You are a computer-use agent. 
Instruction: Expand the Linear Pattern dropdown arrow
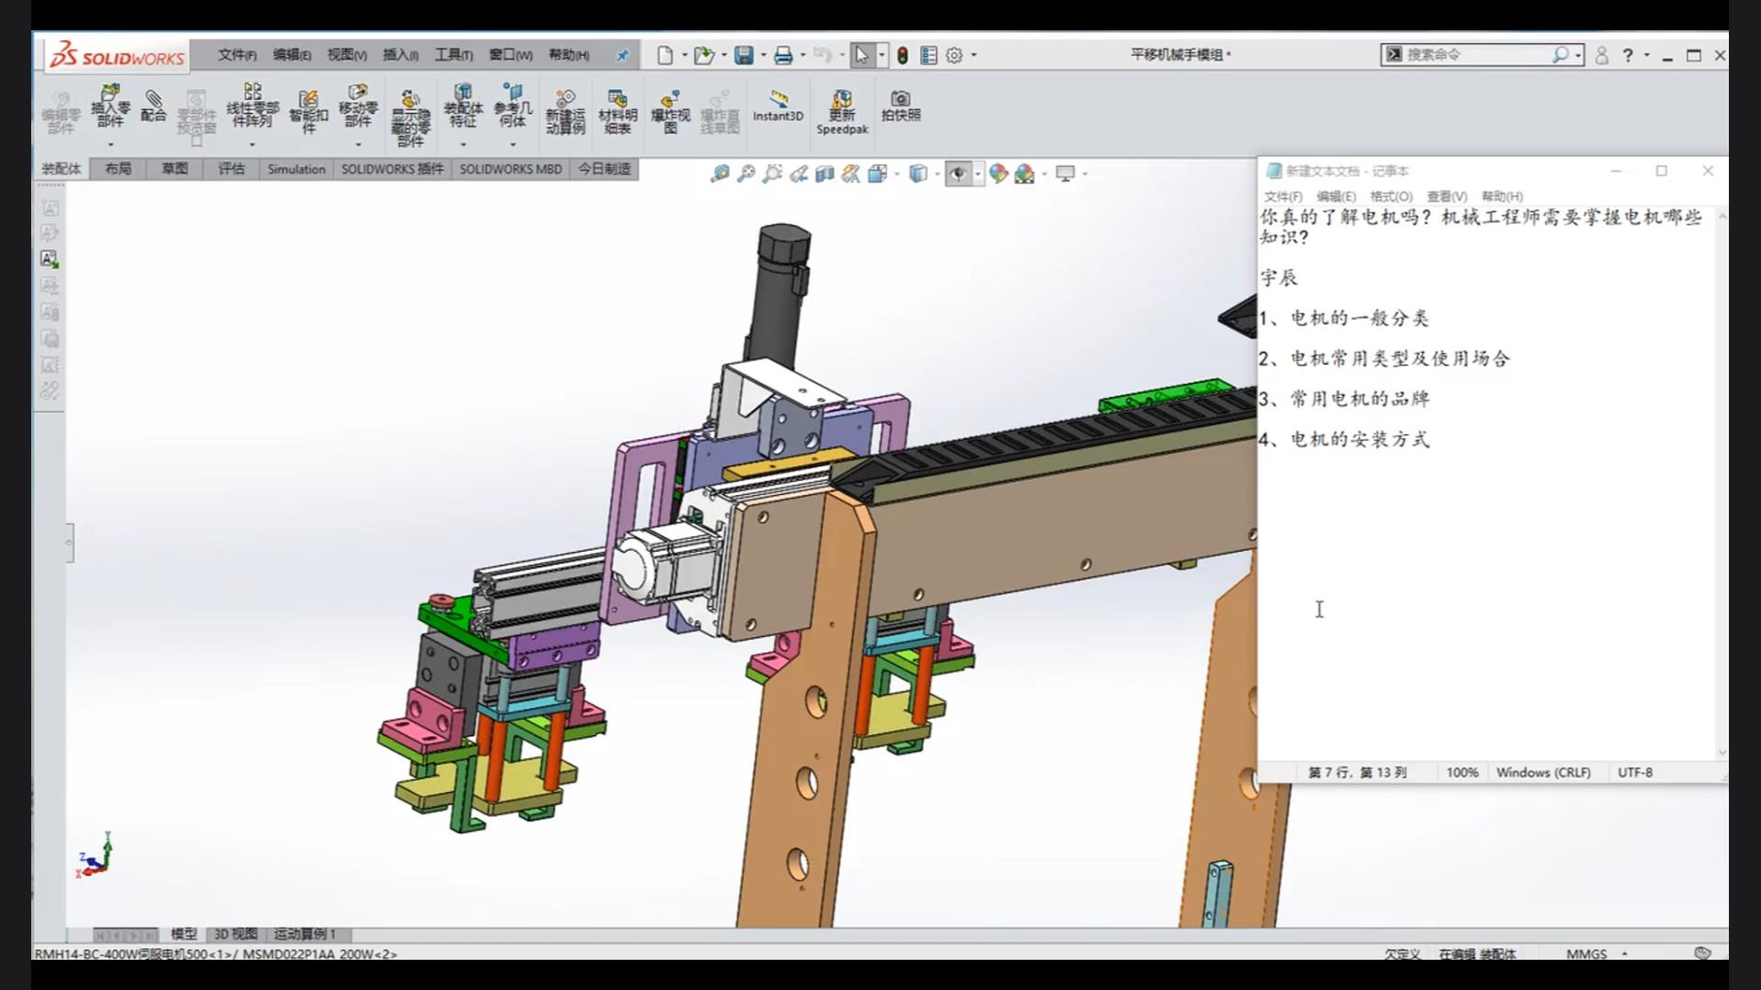tap(252, 144)
